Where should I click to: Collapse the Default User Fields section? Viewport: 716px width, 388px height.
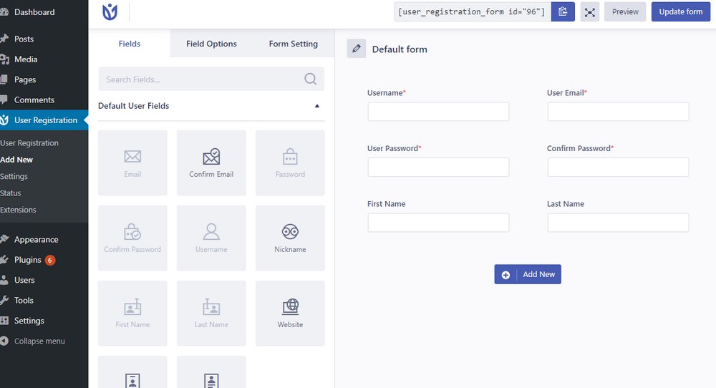pos(317,106)
